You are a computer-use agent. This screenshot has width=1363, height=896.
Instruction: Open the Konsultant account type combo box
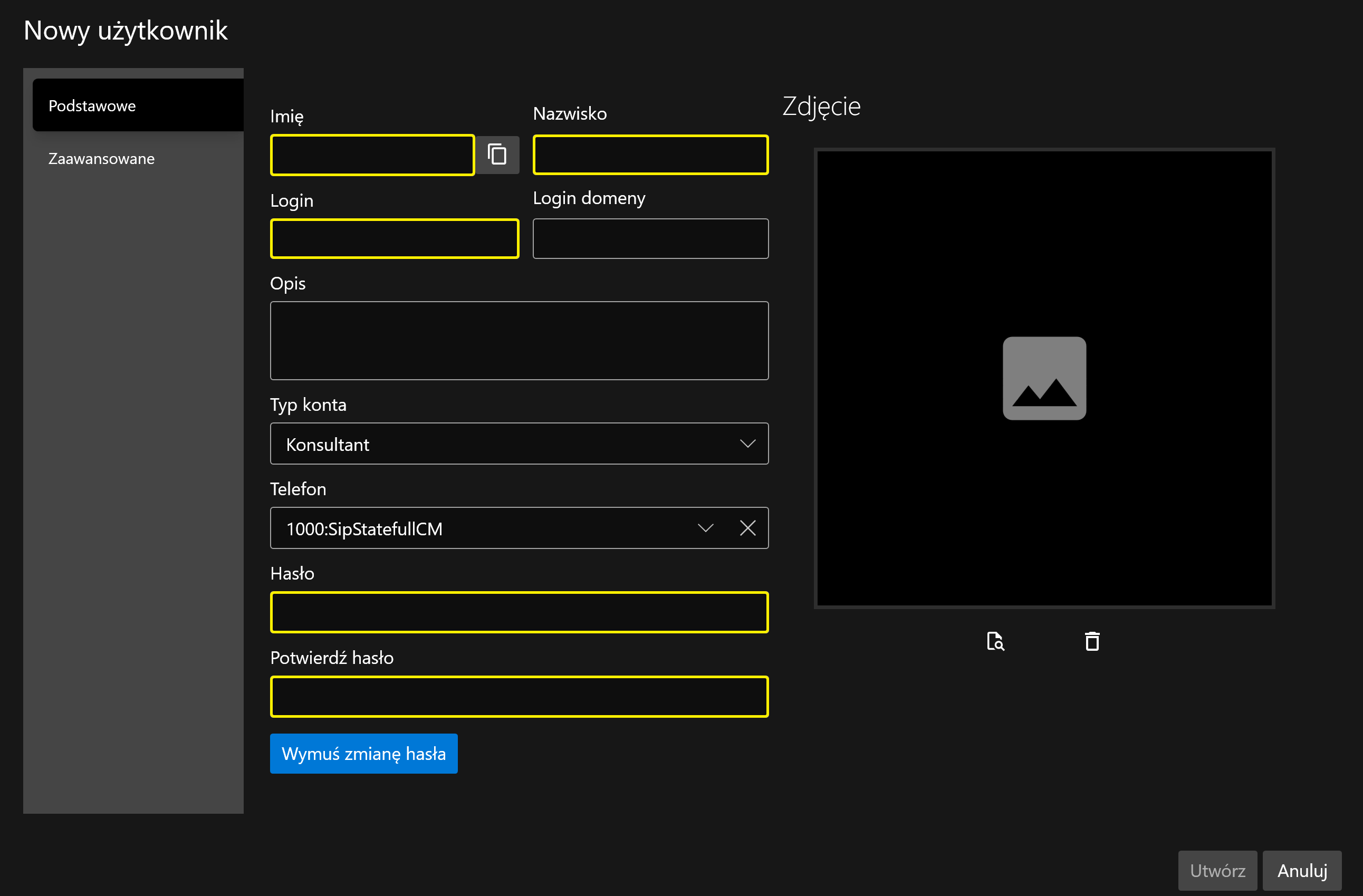pos(504,444)
